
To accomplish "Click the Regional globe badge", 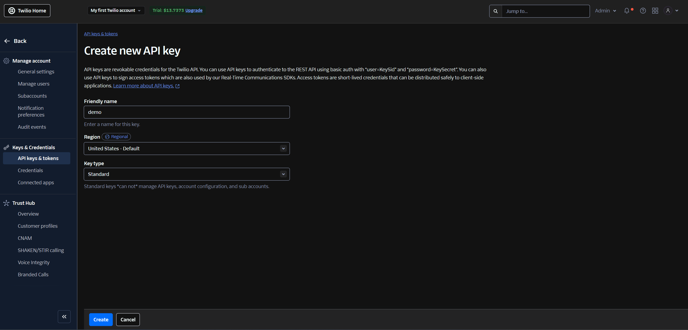I will pos(116,137).
